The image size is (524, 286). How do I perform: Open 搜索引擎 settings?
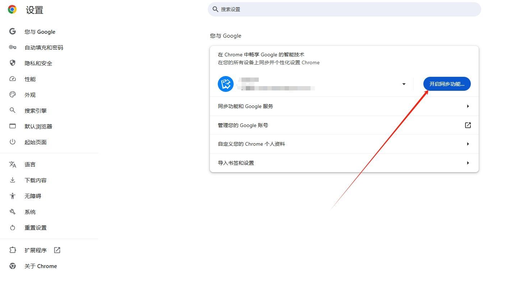point(36,111)
